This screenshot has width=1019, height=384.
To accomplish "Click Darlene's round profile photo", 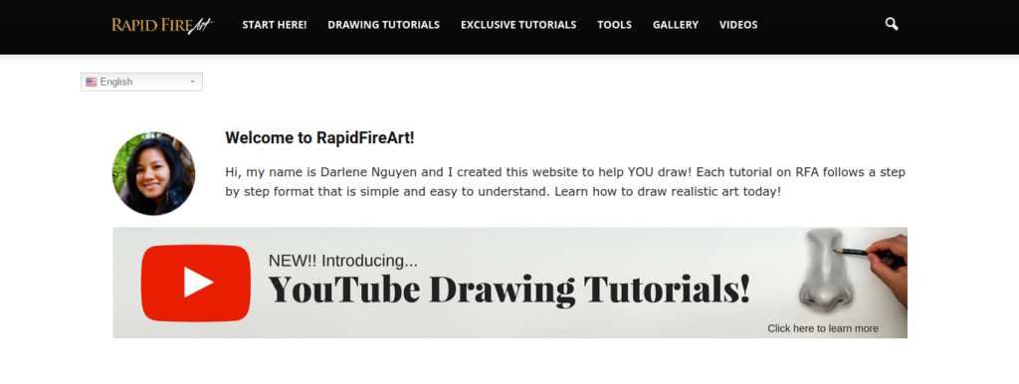I will coord(153,173).
